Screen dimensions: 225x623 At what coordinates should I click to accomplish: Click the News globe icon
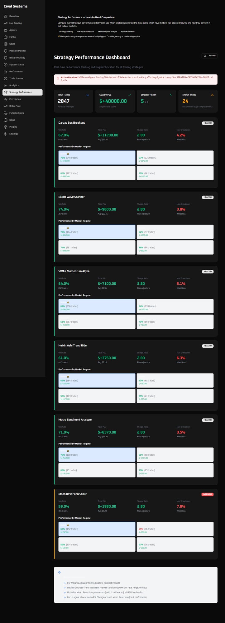point(6,120)
